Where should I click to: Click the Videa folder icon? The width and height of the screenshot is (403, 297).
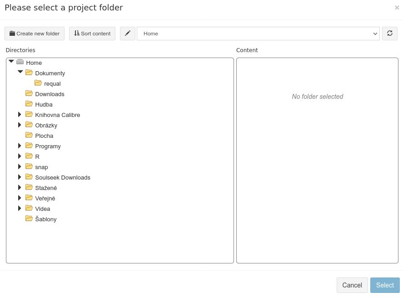tap(29, 208)
